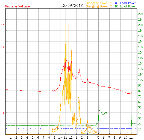The height and width of the screenshot is (140, 144).
Task: Click the 12 noon hour axis label
Action: [71, 138]
